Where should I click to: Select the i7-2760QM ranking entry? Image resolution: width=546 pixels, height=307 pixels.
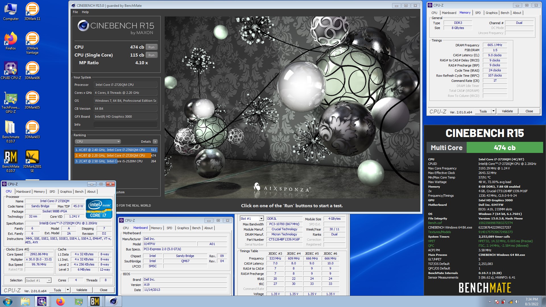(x=116, y=150)
